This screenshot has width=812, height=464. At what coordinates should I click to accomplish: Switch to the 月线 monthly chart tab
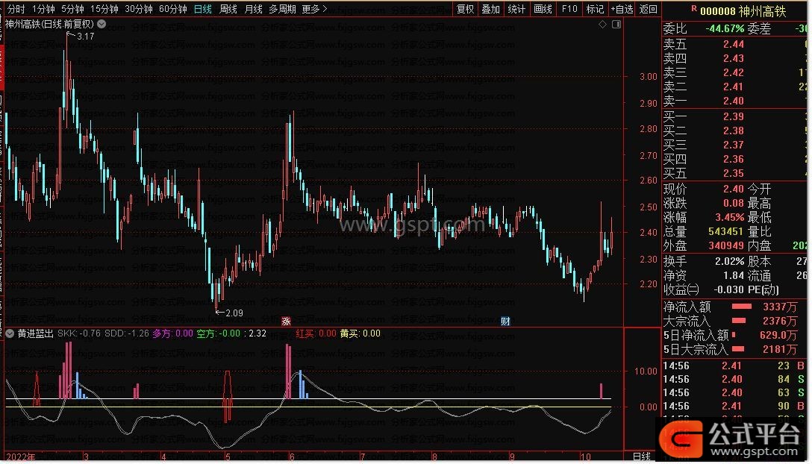pos(253,9)
